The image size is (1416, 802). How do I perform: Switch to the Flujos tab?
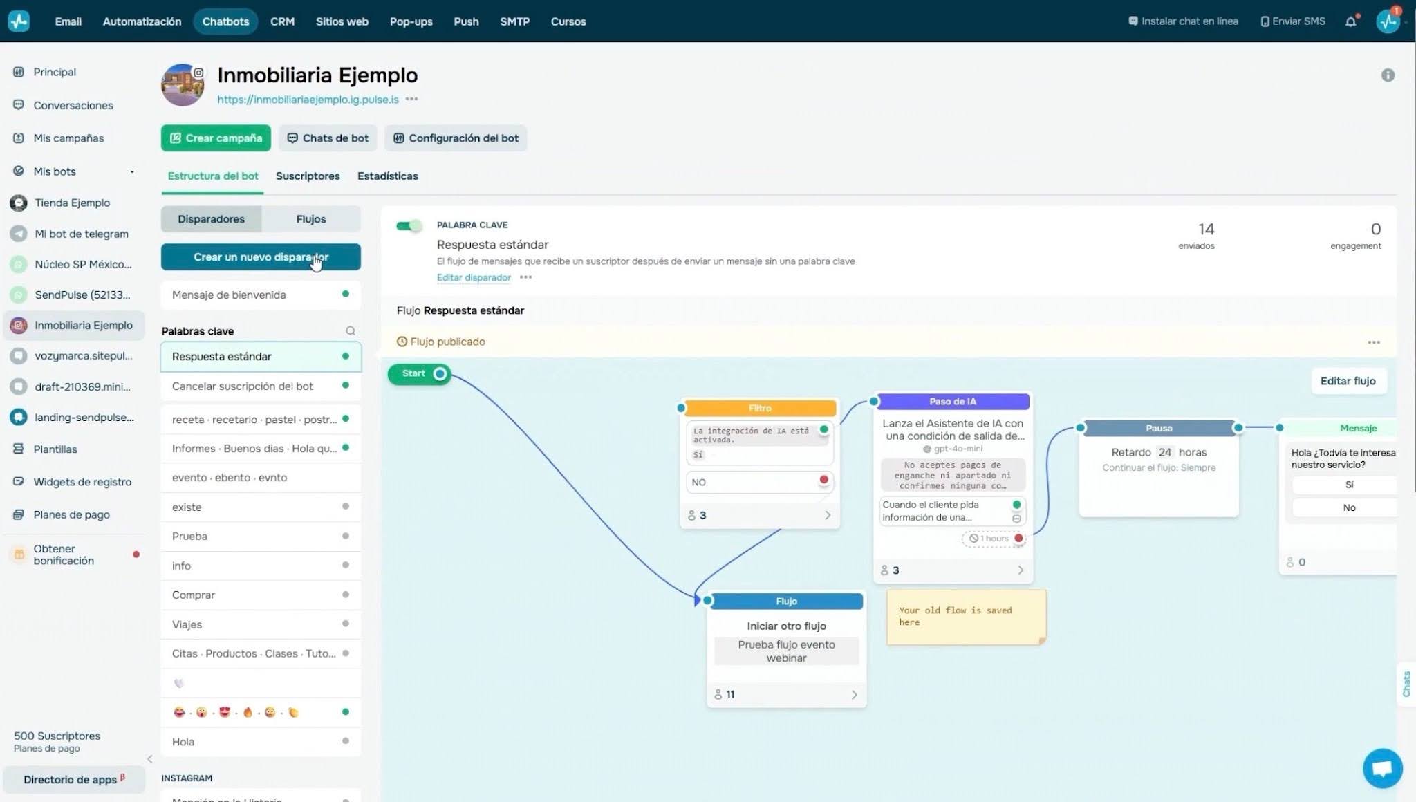click(x=311, y=219)
